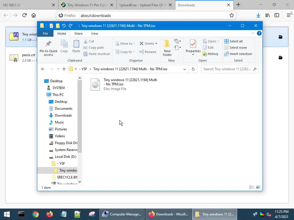Create a New folder
This screenshot has height=220, width=294.
pos(167,48)
